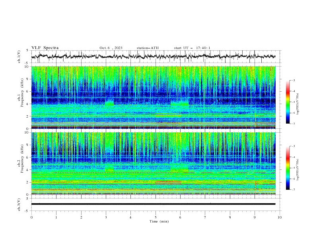Click the "-3" tick on upper color bar
This screenshot has height=244, width=315.
point(293,80)
